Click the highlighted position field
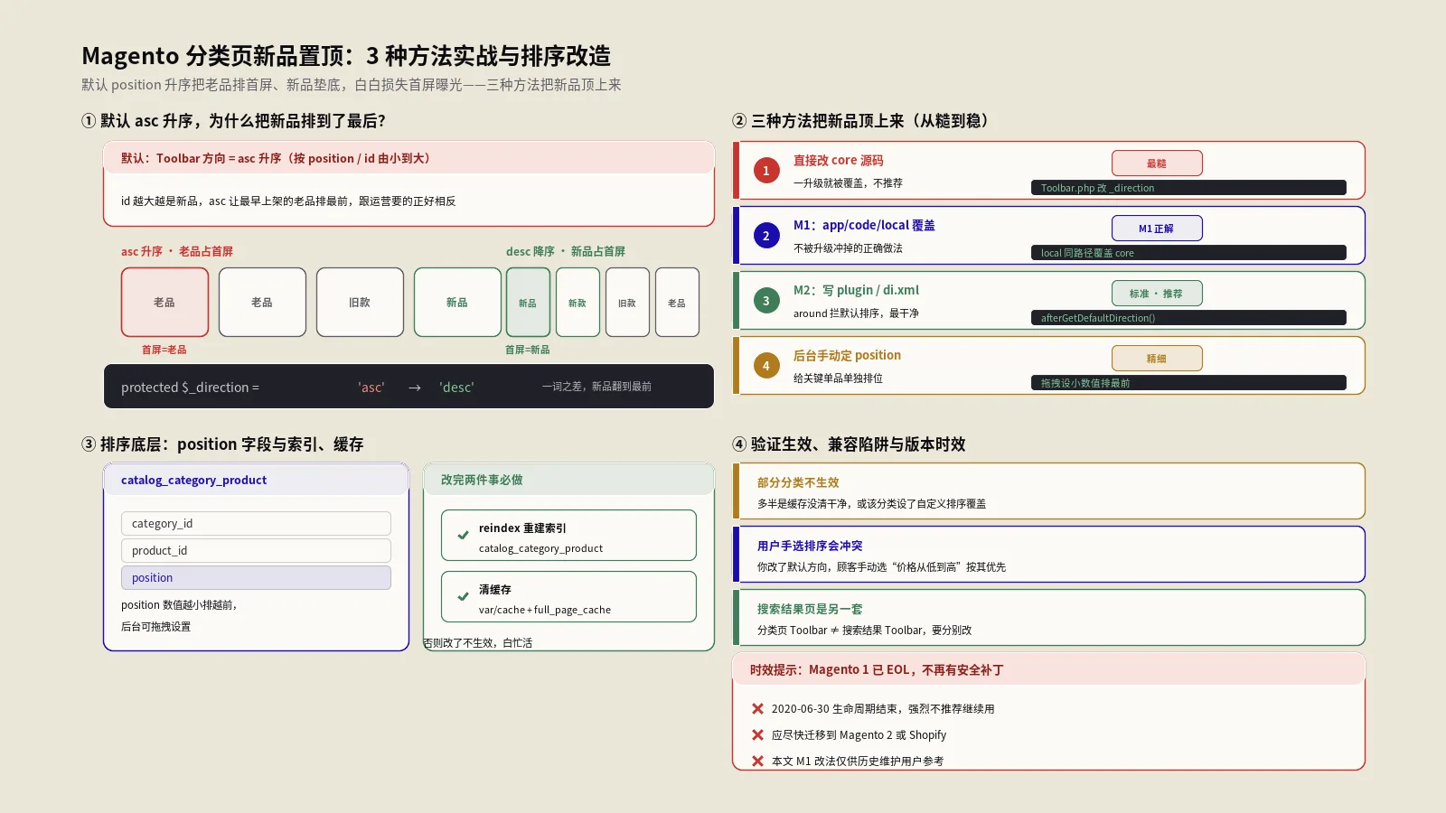Viewport: 1446px width, 813px height. [256, 578]
